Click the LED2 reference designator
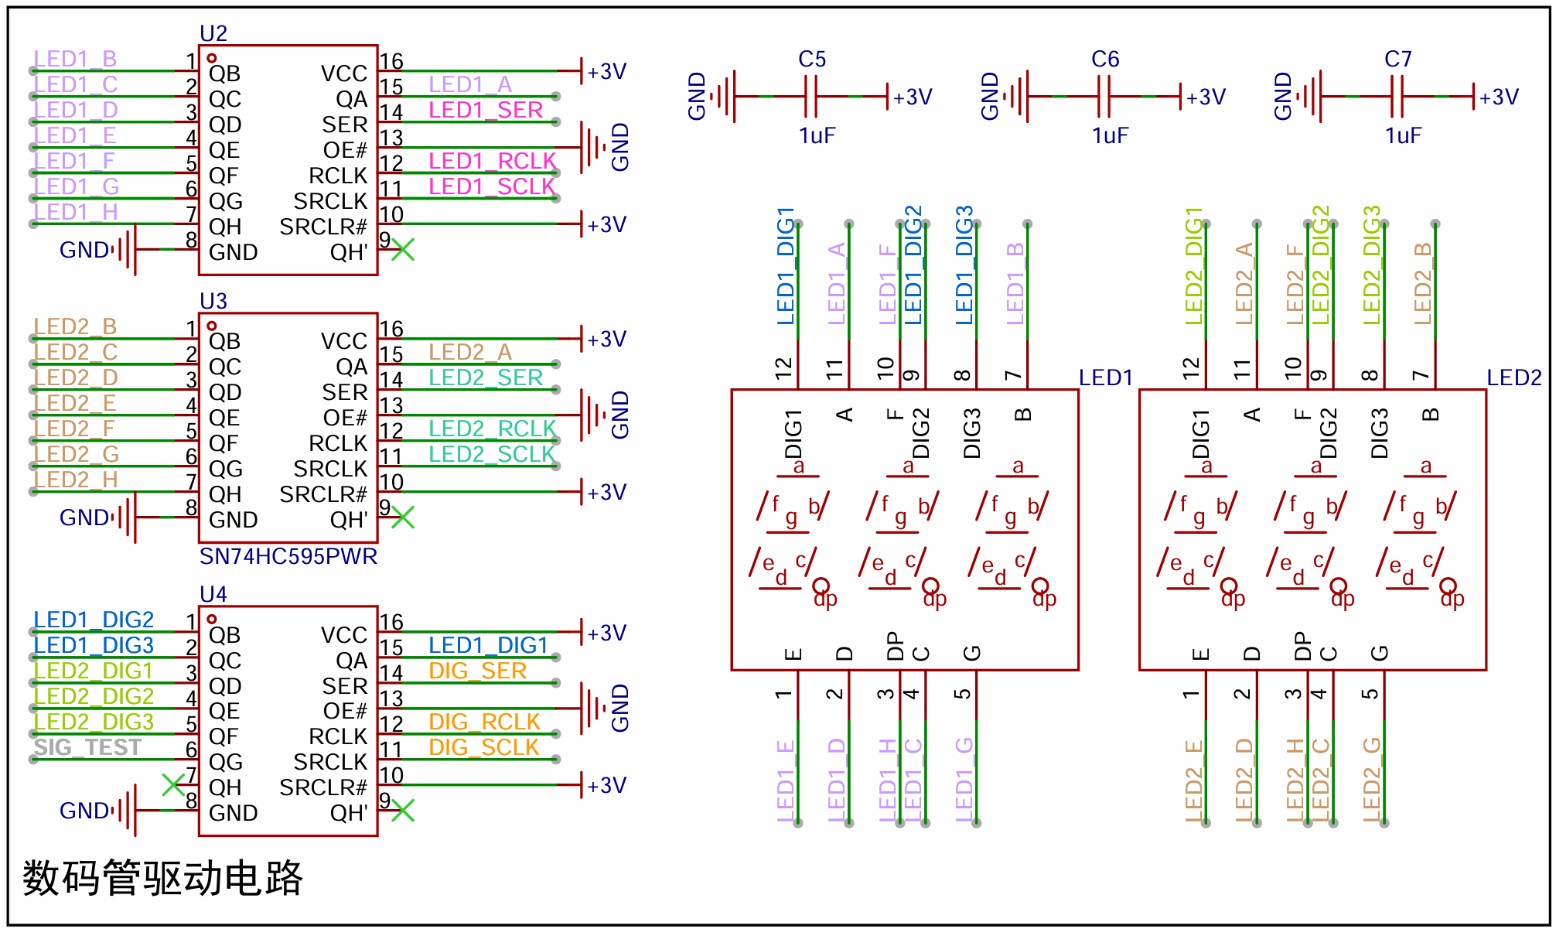Image resolution: width=1556 pixels, height=929 pixels. pyautogui.click(x=1514, y=377)
